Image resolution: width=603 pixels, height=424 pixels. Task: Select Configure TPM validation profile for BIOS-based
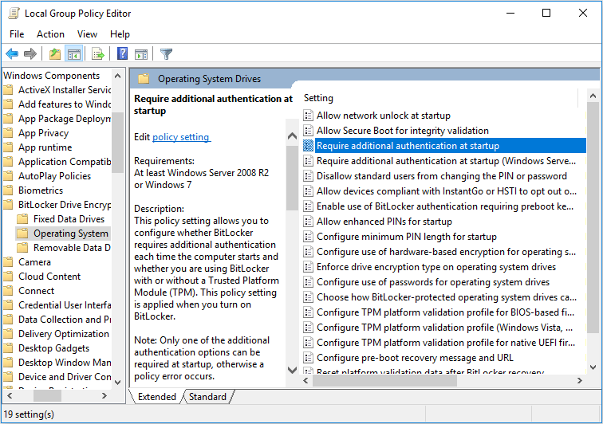(x=445, y=312)
